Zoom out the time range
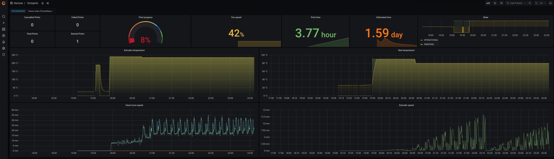Viewport: 554px width, 159px height. 530,3
